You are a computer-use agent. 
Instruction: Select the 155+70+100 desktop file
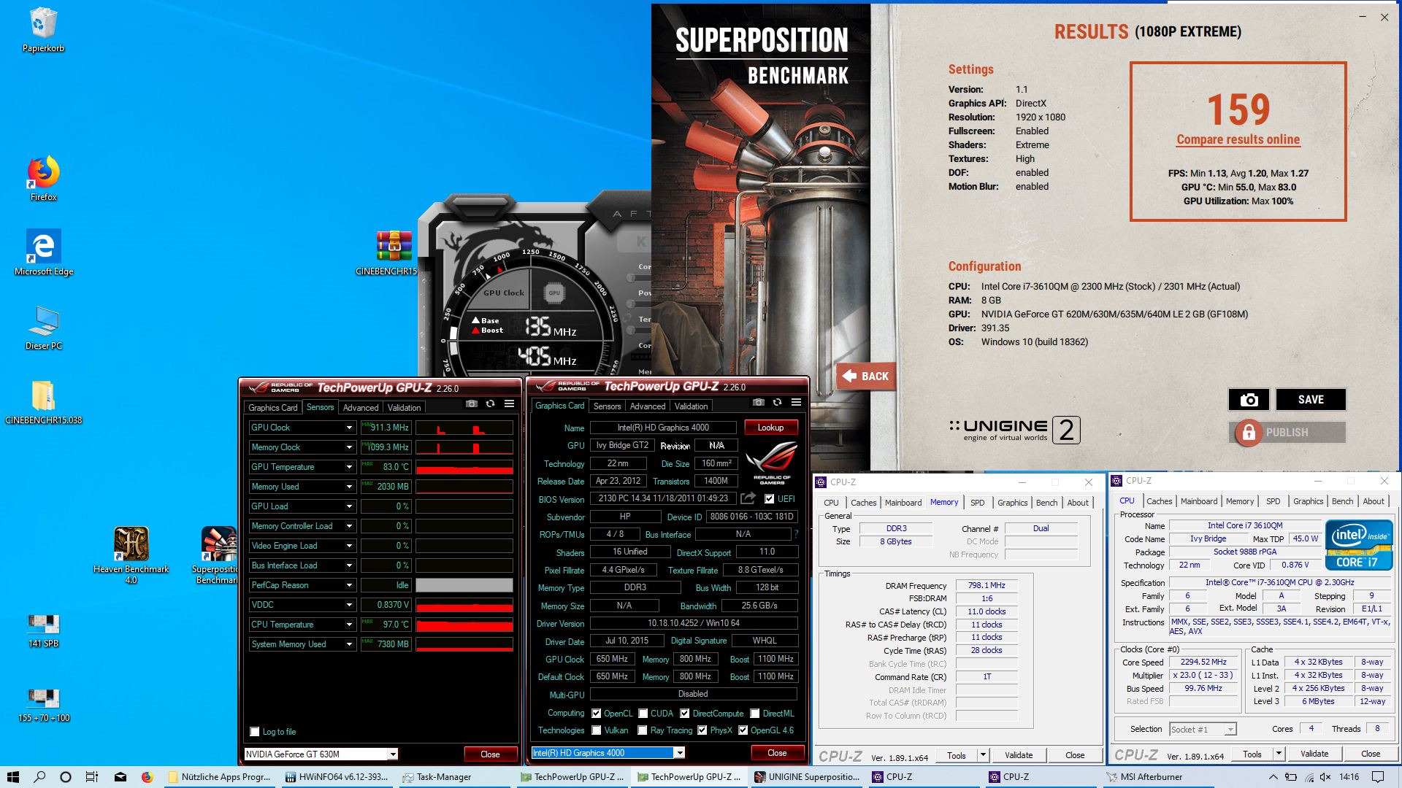click(43, 706)
